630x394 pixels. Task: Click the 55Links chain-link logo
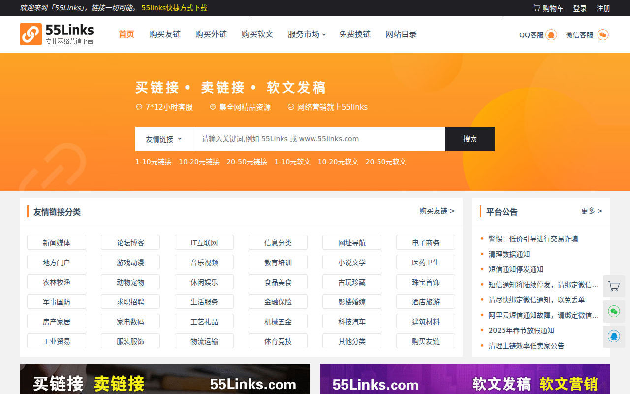pos(31,34)
